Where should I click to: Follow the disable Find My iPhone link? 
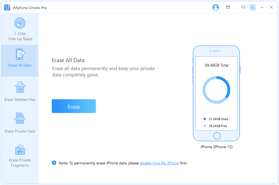159,163
